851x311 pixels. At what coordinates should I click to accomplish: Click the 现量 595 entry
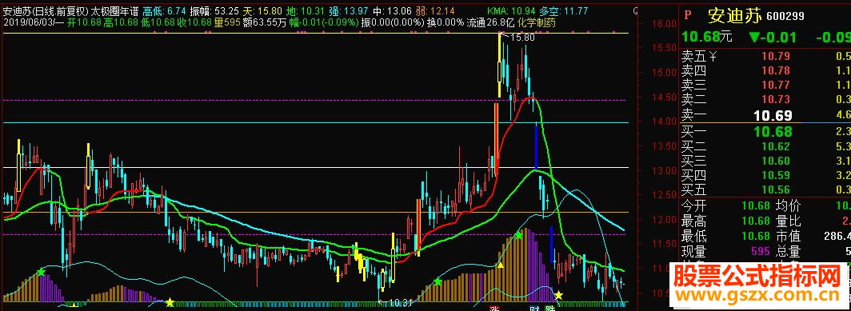[725, 251]
